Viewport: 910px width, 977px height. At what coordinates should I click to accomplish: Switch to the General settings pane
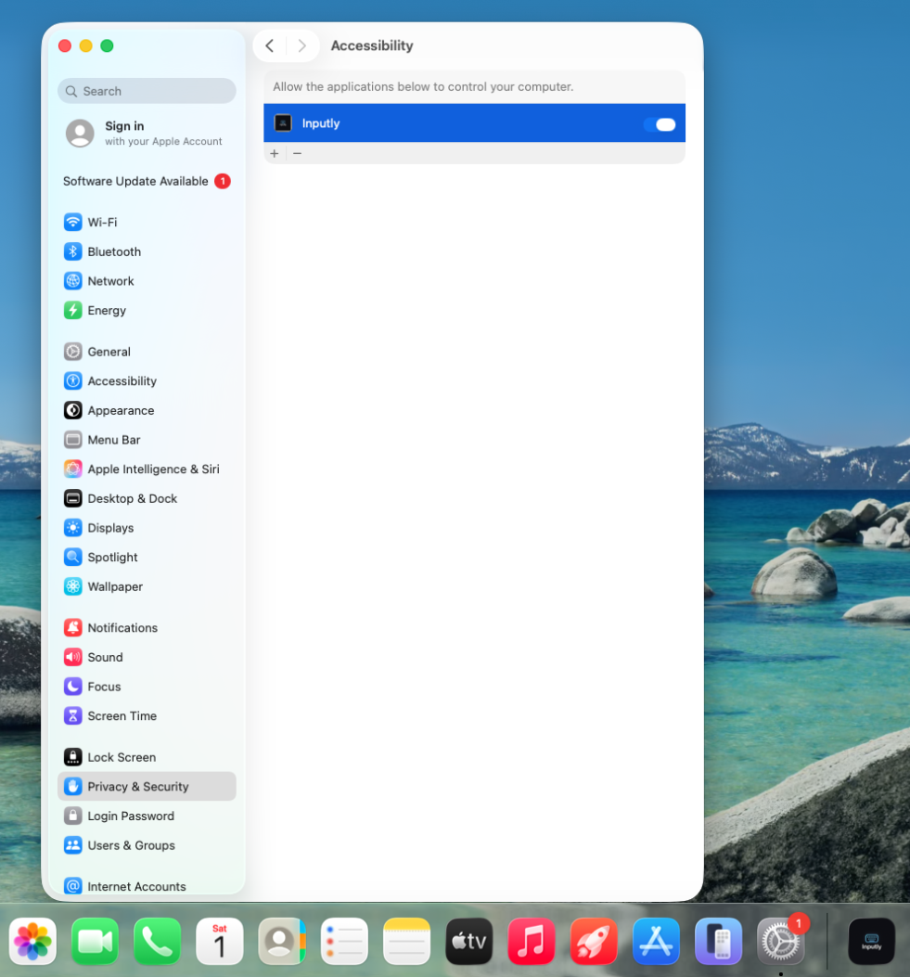tap(109, 353)
